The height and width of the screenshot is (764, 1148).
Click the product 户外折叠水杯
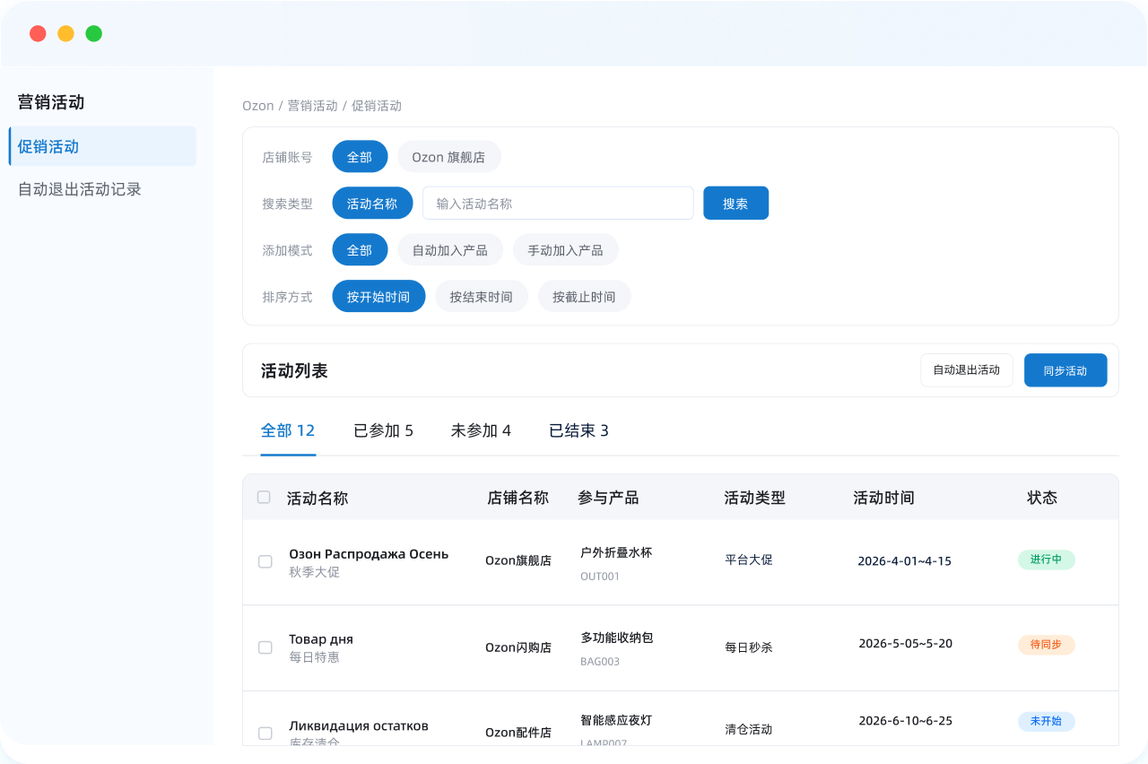pos(616,552)
